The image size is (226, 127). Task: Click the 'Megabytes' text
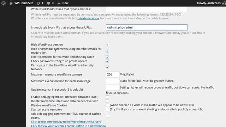[x=127, y=74]
